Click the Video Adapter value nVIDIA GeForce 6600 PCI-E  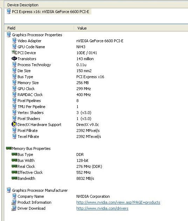coord(100,41)
